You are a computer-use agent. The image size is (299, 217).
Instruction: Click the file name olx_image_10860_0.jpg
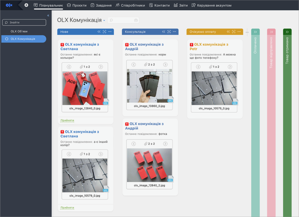149,106
